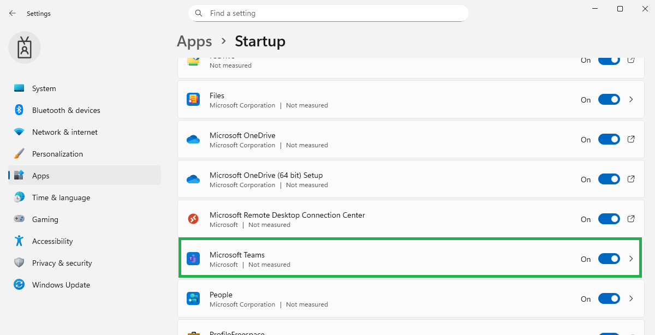Open external link for Remote Desktop Connection Center
Screen dimensions: 655x335
click(631, 219)
